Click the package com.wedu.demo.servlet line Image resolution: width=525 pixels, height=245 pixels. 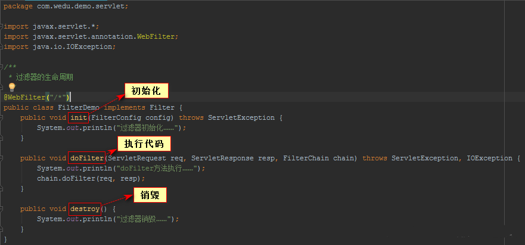(x=66, y=6)
